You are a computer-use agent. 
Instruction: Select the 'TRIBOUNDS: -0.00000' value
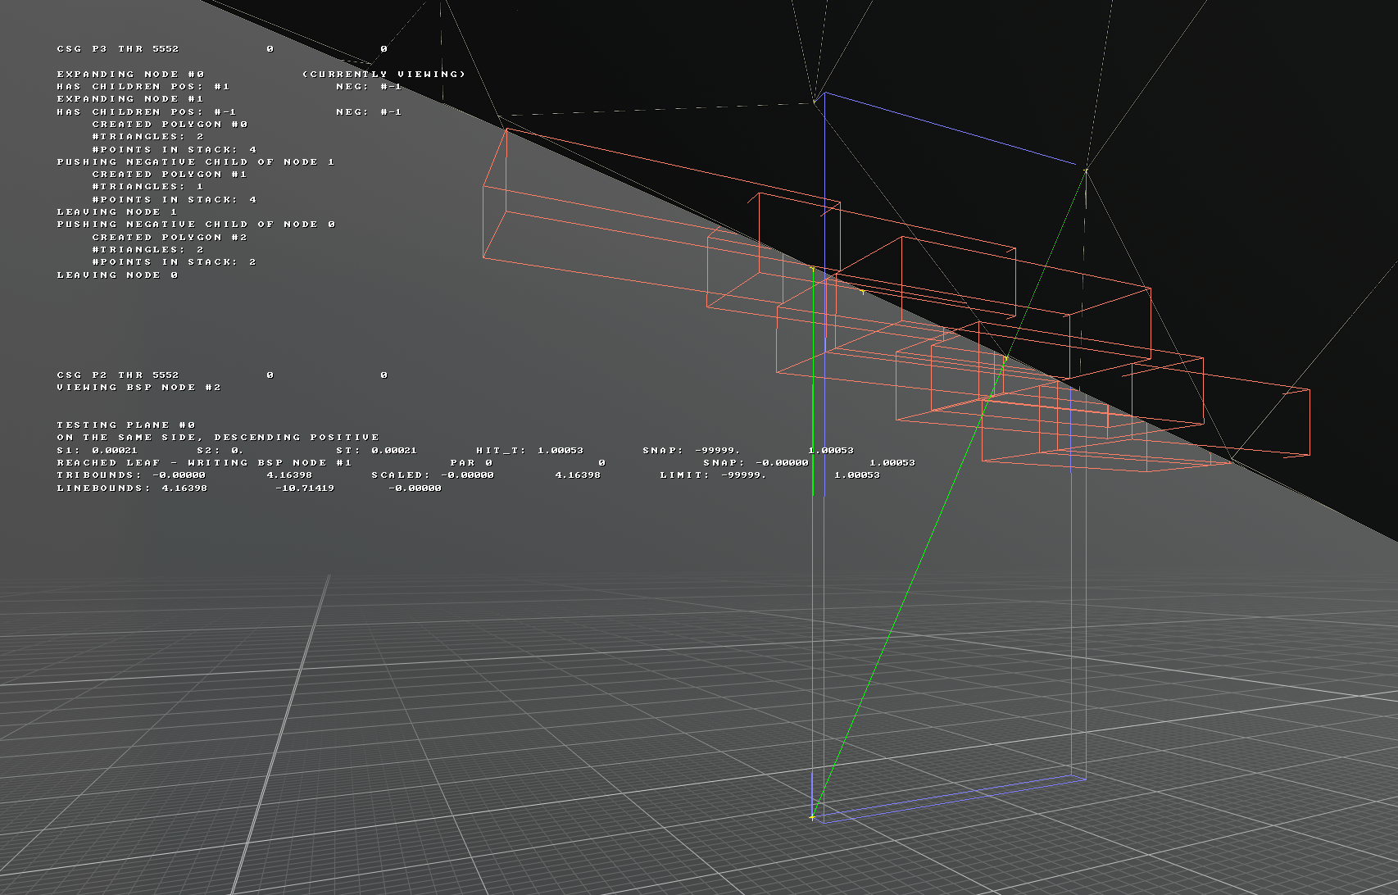click(131, 475)
